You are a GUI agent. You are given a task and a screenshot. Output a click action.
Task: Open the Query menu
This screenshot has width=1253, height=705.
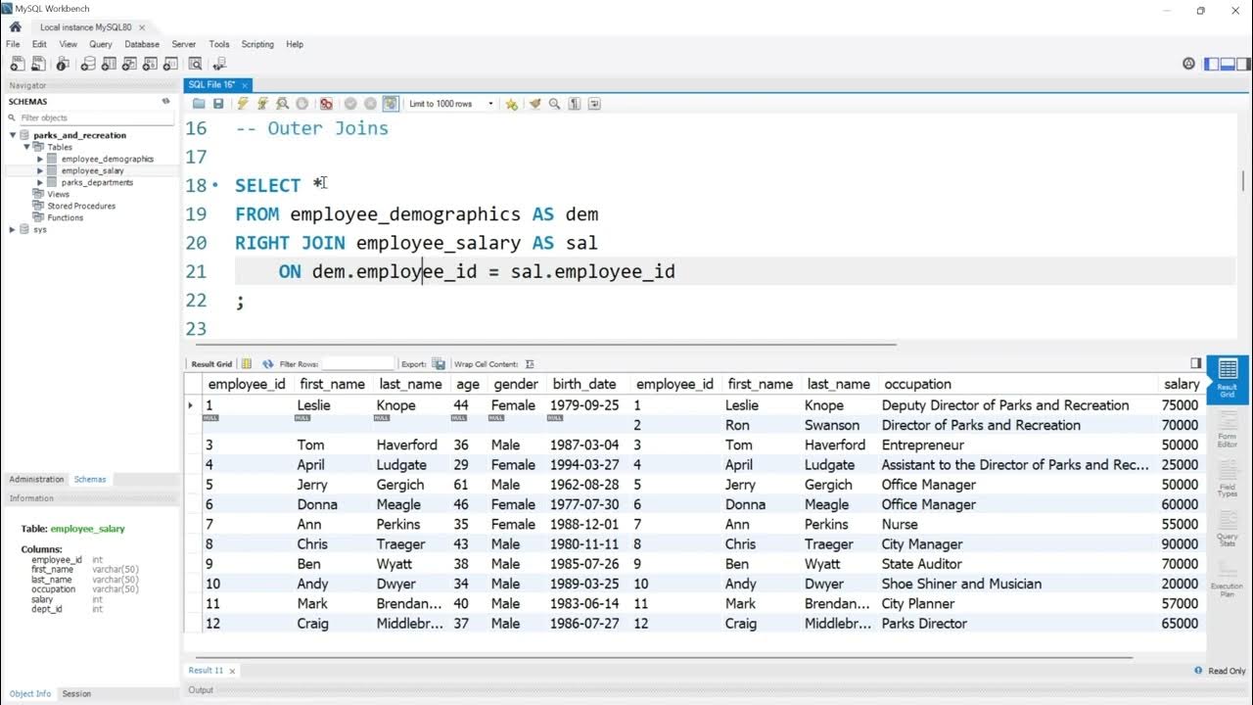point(101,44)
